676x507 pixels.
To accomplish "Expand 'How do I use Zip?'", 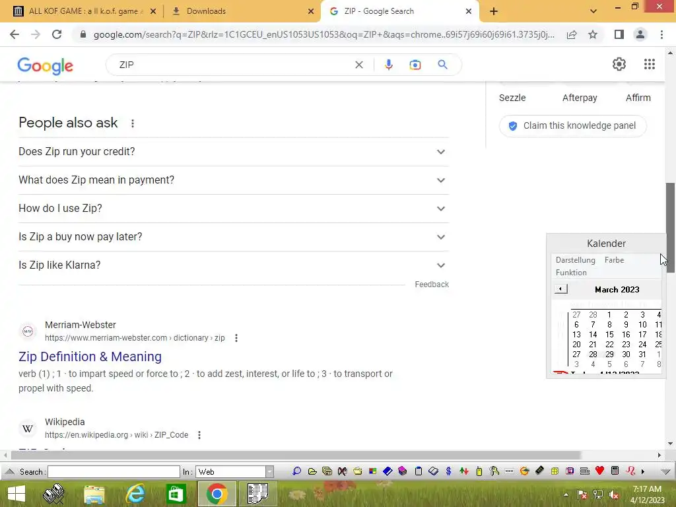I will tap(234, 209).
